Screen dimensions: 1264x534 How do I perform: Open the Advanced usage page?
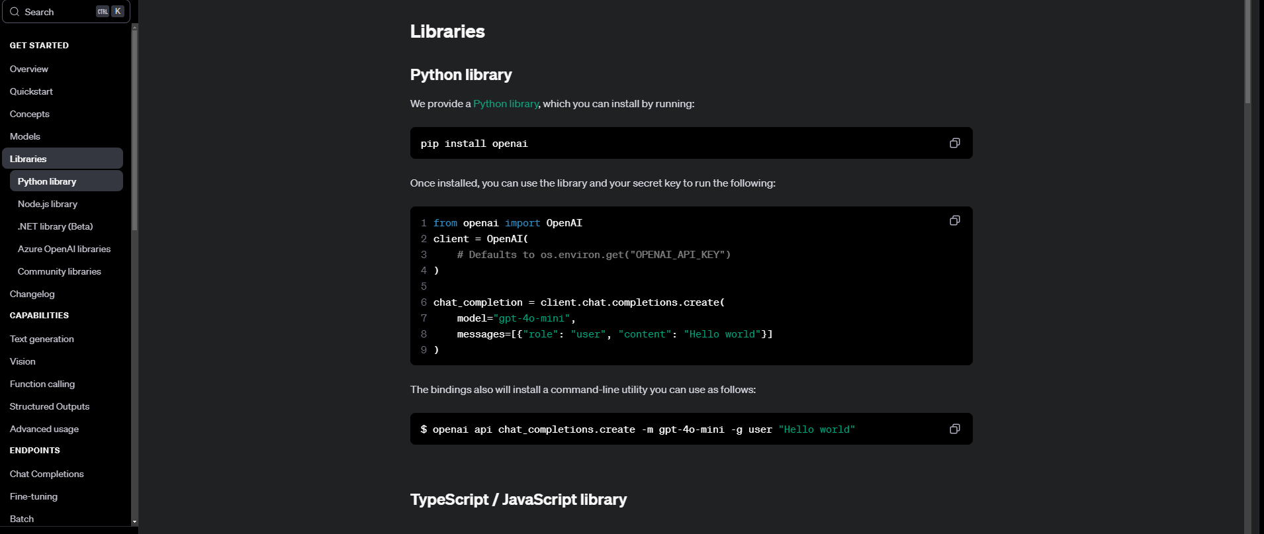point(44,429)
